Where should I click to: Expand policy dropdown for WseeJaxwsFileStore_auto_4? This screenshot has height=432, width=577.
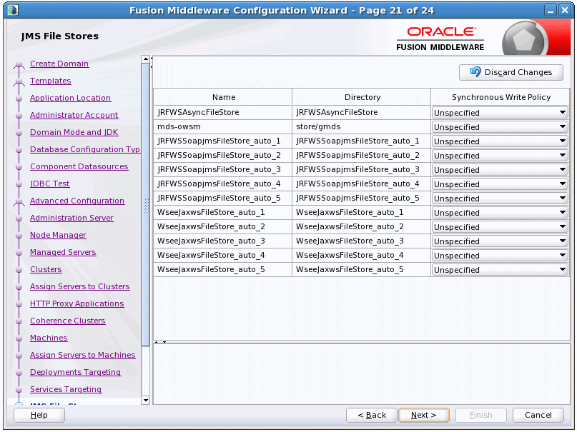[x=500, y=256]
